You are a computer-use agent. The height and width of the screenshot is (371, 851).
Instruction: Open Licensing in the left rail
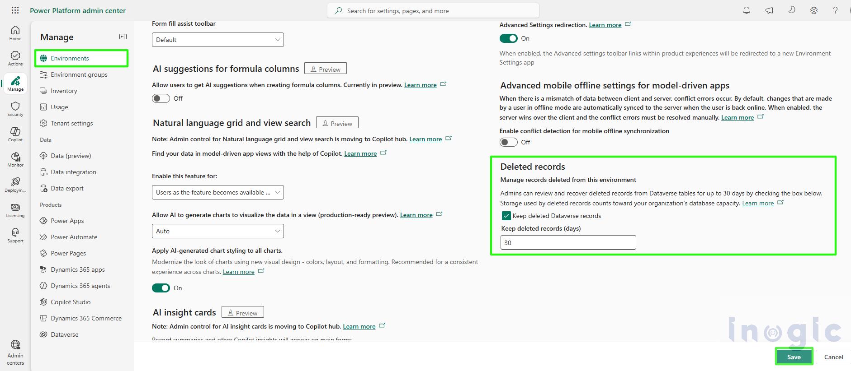[15, 210]
